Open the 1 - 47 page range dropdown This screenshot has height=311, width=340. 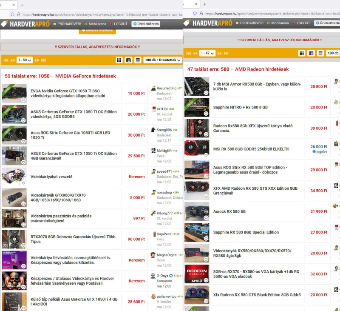click(207, 53)
